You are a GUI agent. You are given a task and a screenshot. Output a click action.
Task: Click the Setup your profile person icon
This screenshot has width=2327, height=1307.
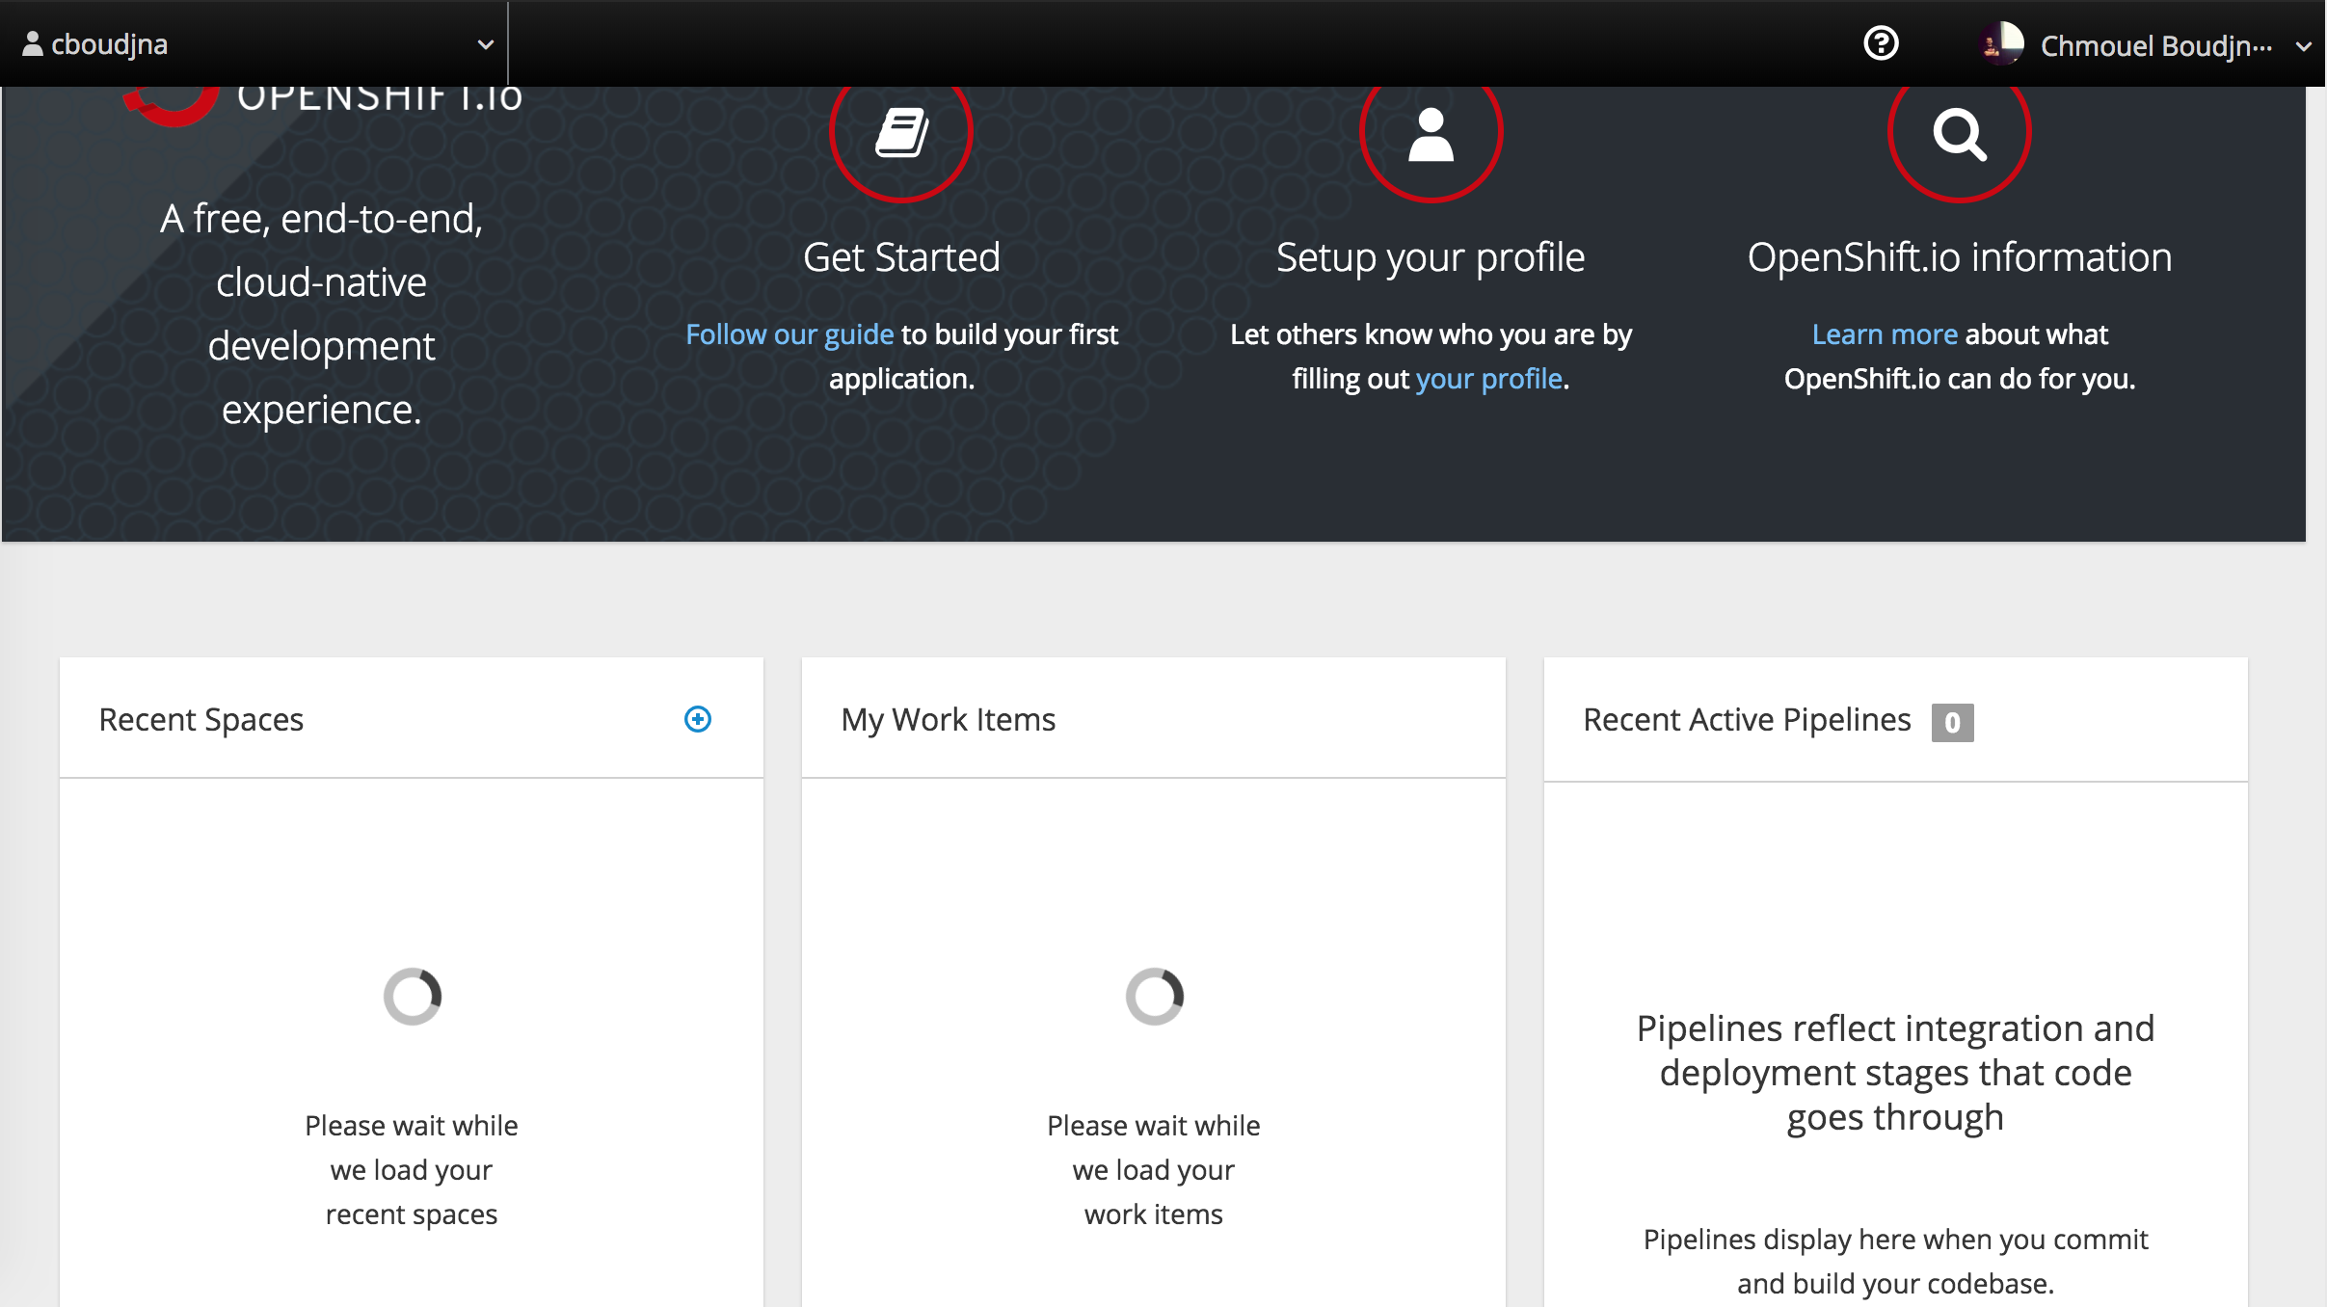(1430, 137)
